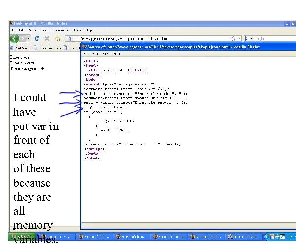Click the </script> closing tag line

tap(94, 149)
